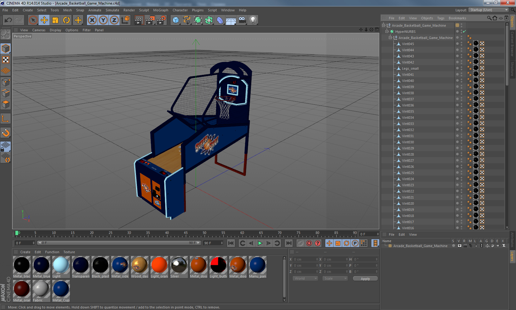Open the viewport Cameras menu
Image resolution: width=516 pixels, height=310 pixels.
click(39, 30)
